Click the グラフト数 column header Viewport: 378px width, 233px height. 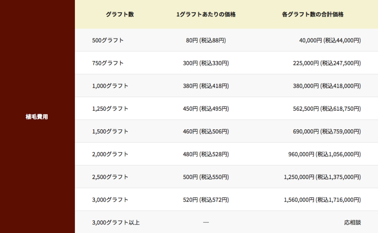tap(120, 14)
